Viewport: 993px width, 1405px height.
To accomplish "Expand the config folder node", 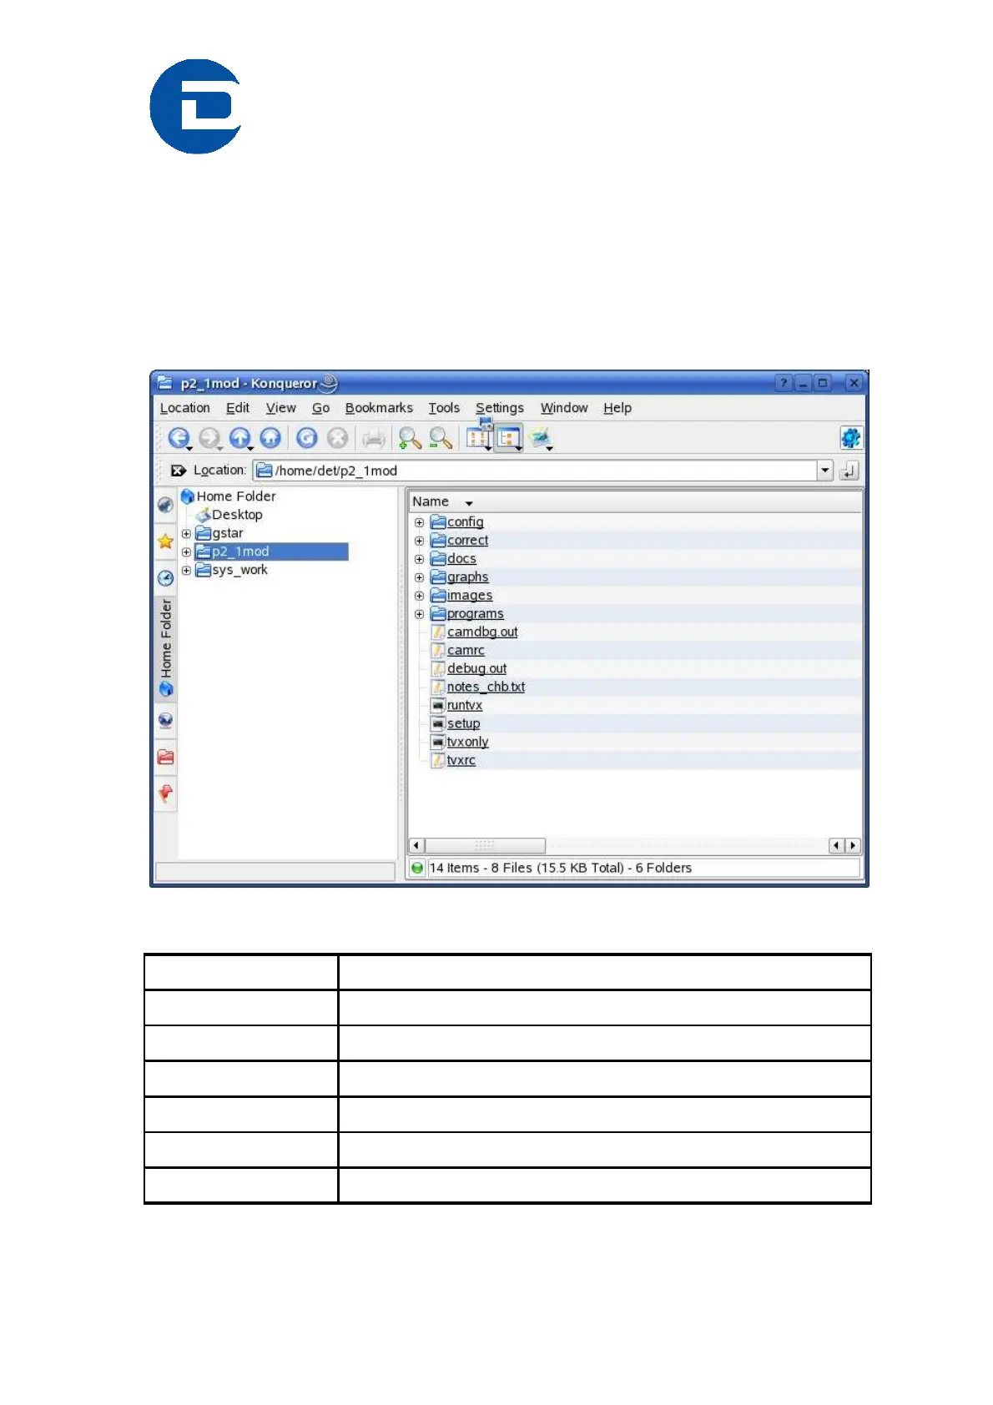I will [420, 522].
